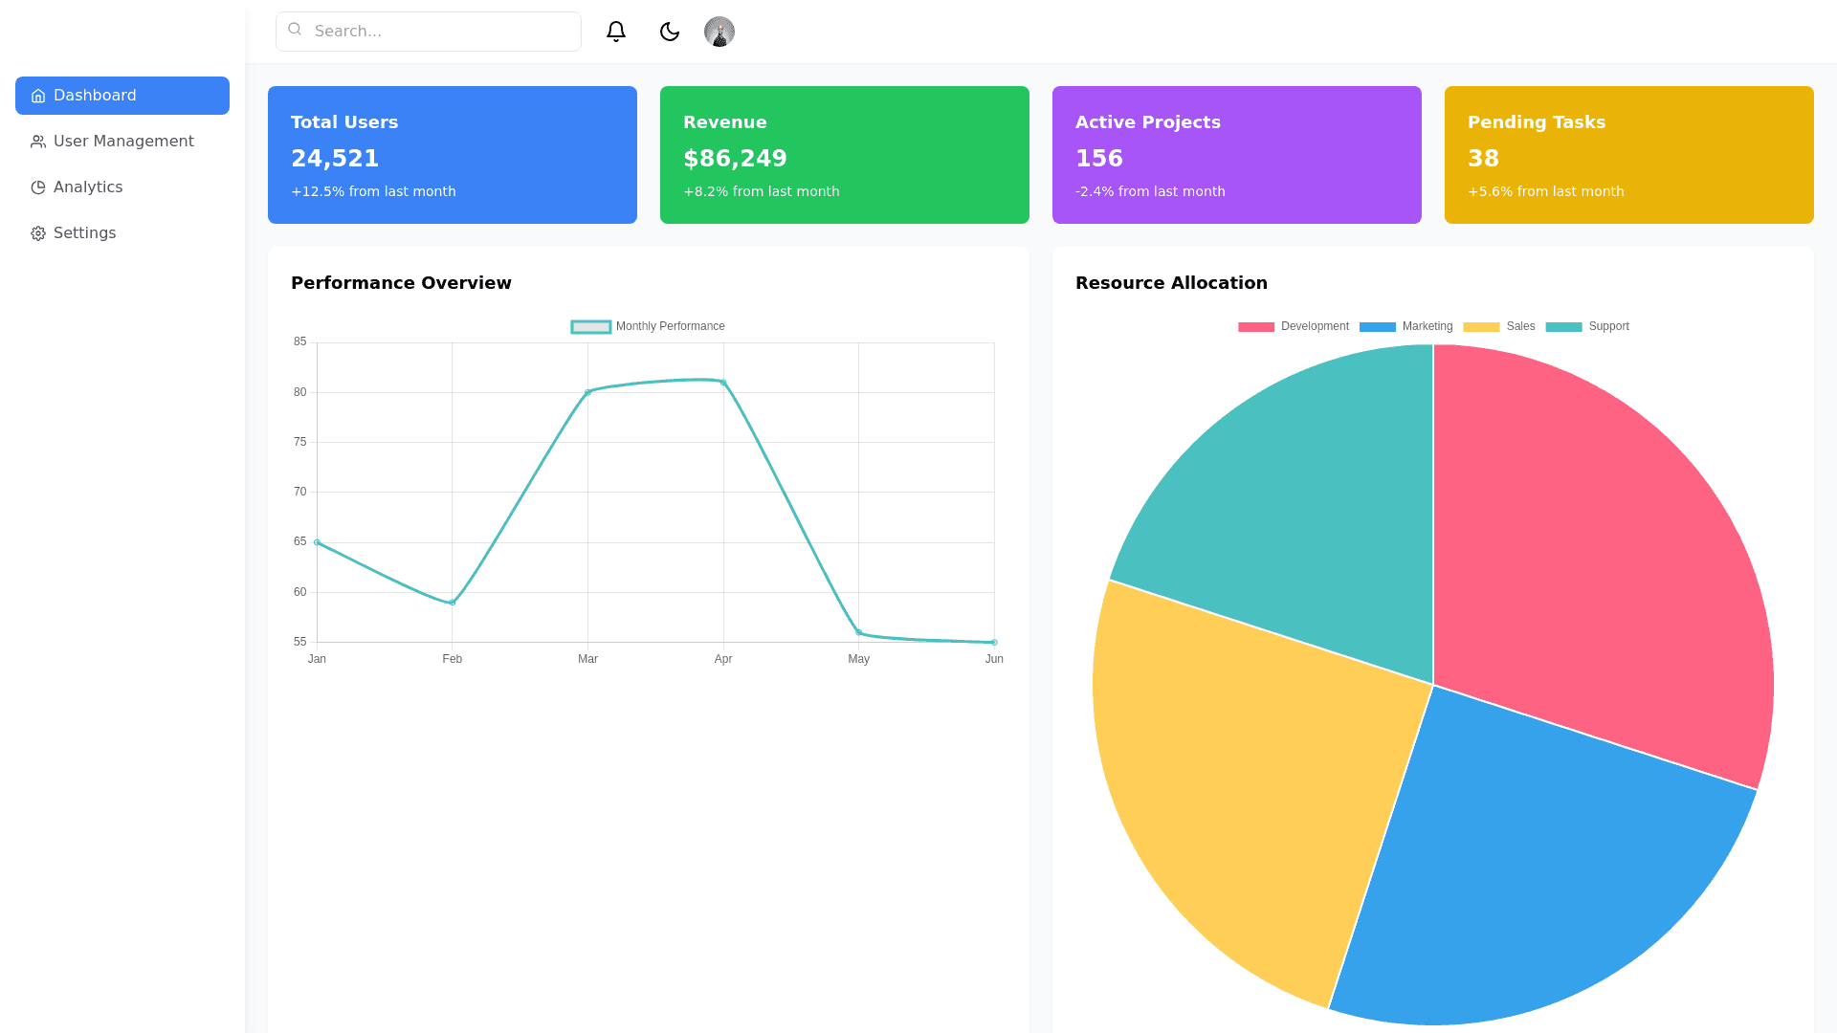
Task: Toggle the Sales legend item
Action: pyautogui.click(x=1519, y=326)
